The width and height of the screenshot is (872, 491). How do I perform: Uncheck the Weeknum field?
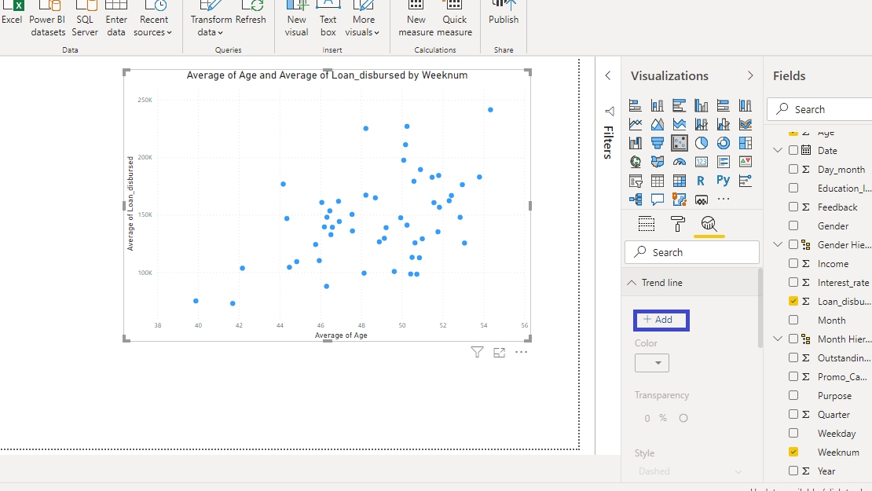click(793, 453)
